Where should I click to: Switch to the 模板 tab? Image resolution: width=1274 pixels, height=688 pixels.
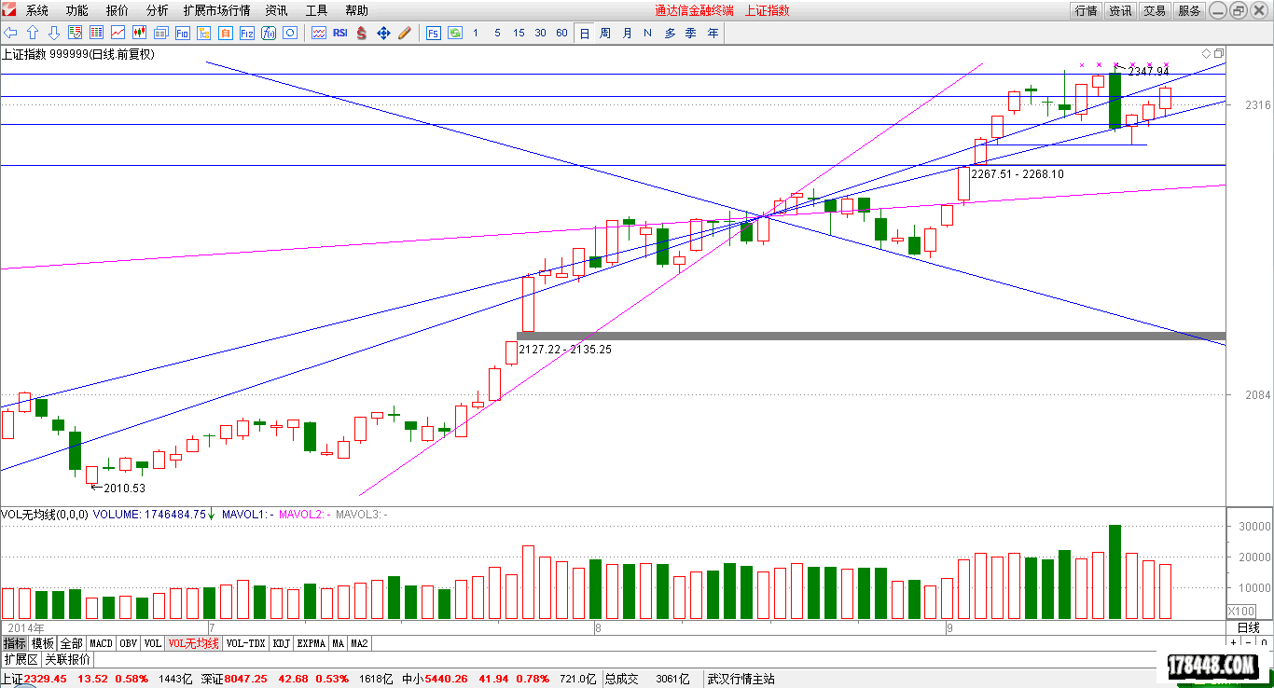pos(43,643)
